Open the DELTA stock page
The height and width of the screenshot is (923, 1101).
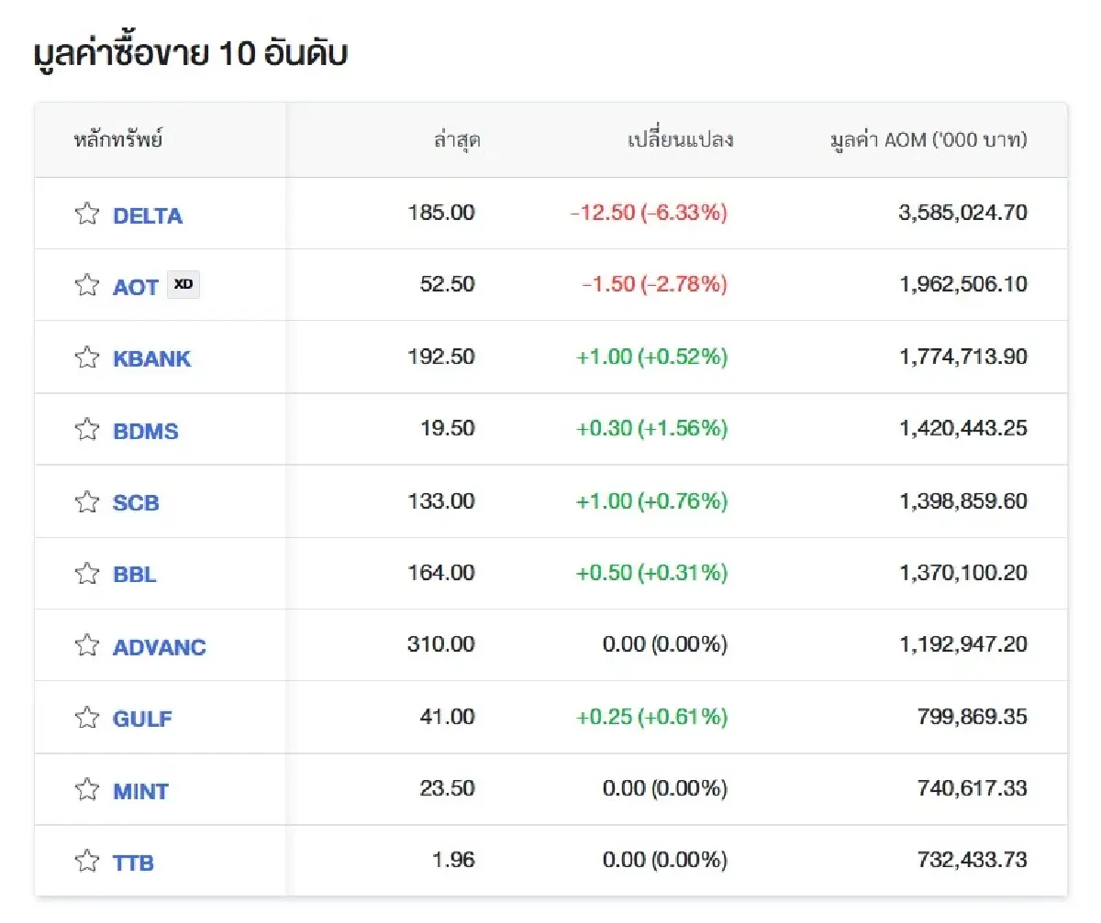click(149, 214)
